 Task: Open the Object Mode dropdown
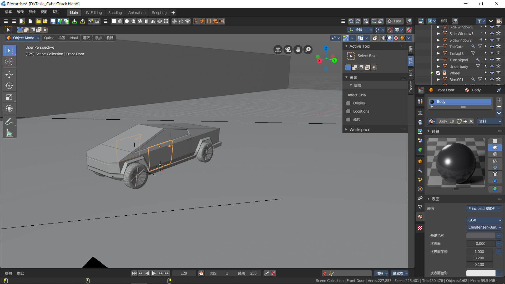pos(23,38)
